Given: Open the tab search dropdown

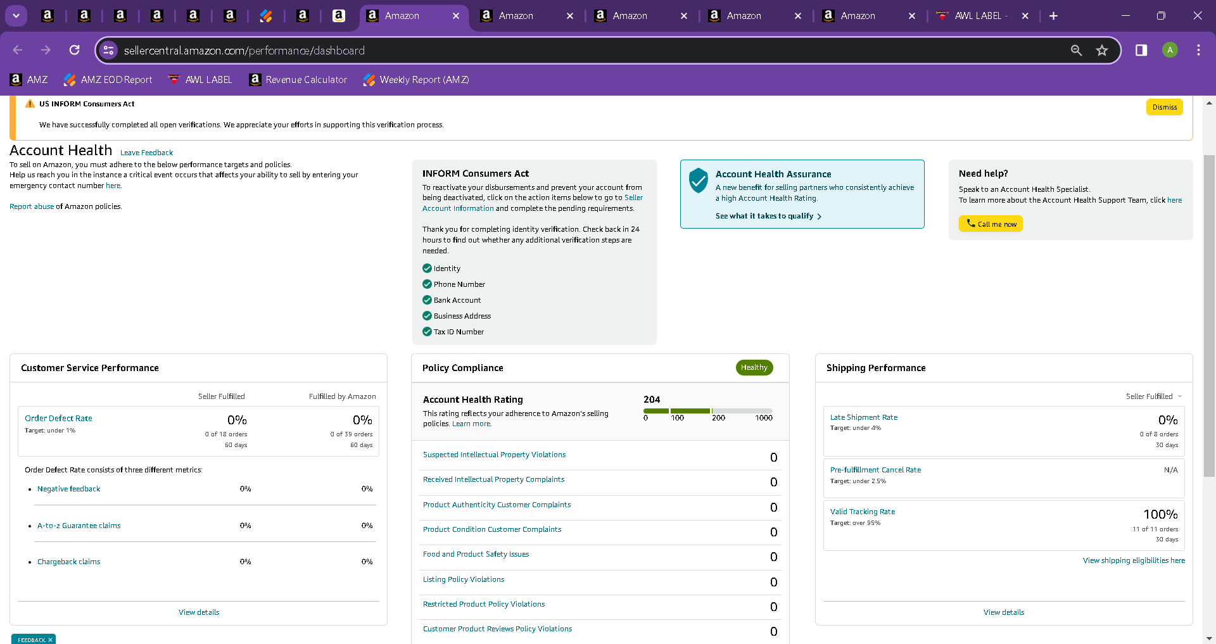Looking at the screenshot, I should click(16, 16).
